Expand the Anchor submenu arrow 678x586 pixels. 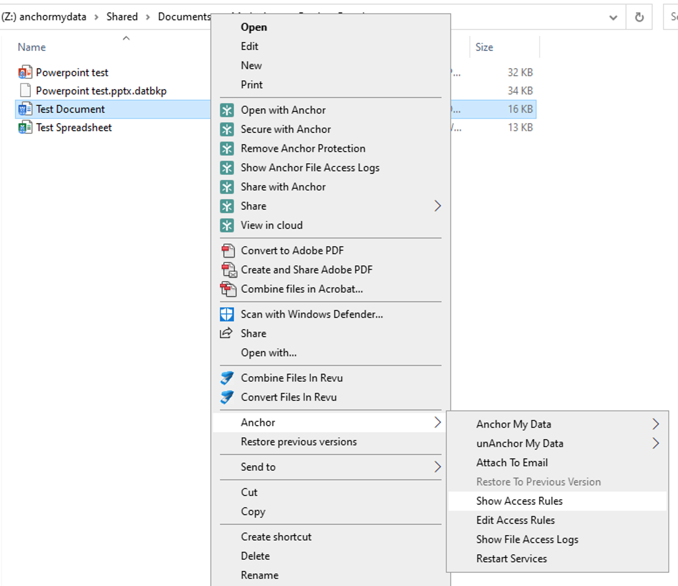(x=438, y=422)
